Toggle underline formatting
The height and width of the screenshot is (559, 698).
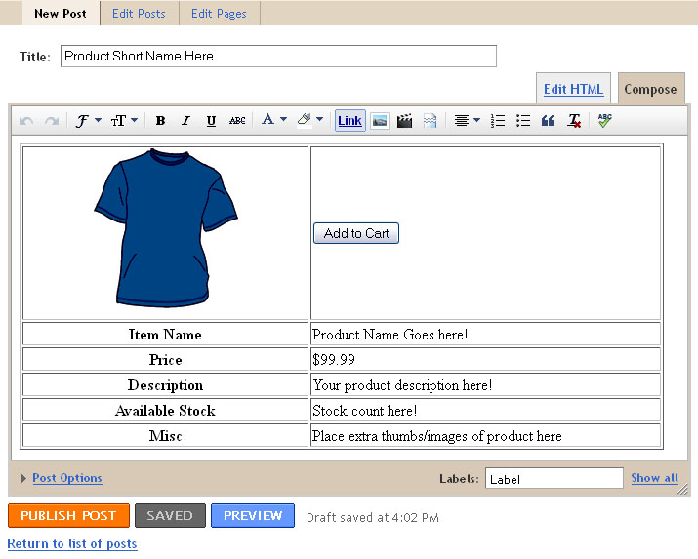coord(211,121)
